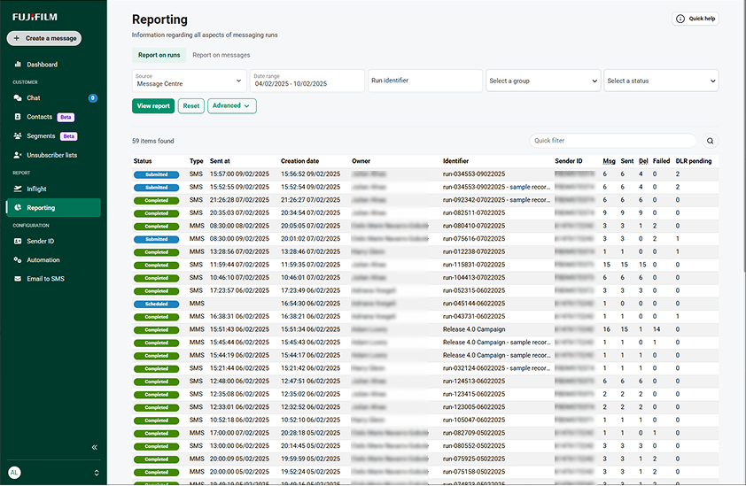This screenshot has width=746, height=486.
Task: Click the Quick filter input field
Action: [x=612, y=141]
